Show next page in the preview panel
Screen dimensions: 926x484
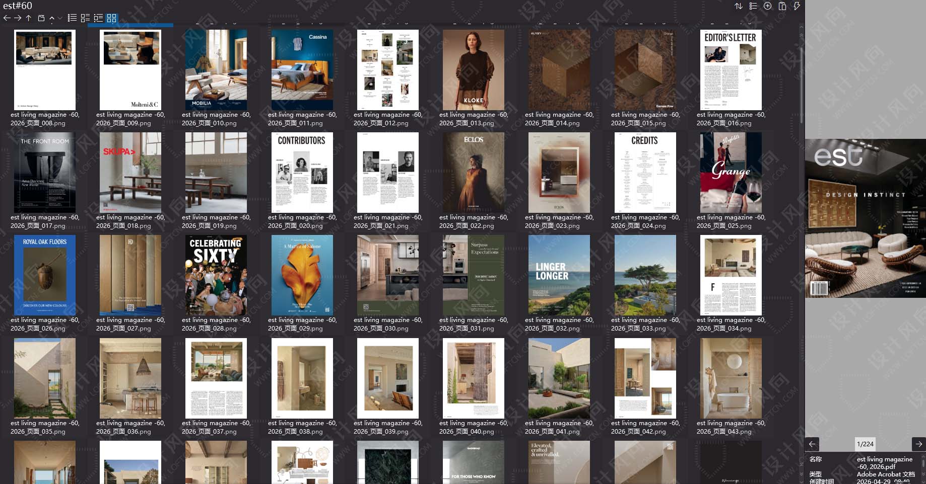(918, 444)
